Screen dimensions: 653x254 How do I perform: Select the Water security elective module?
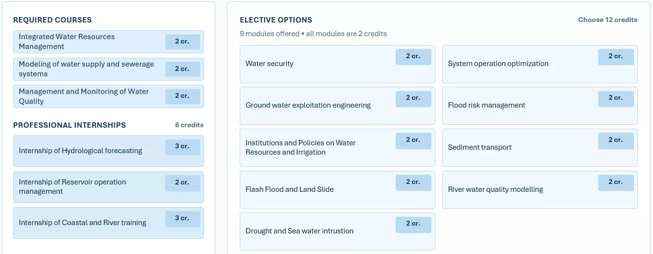pyautogui.click(x=337, y=64)
